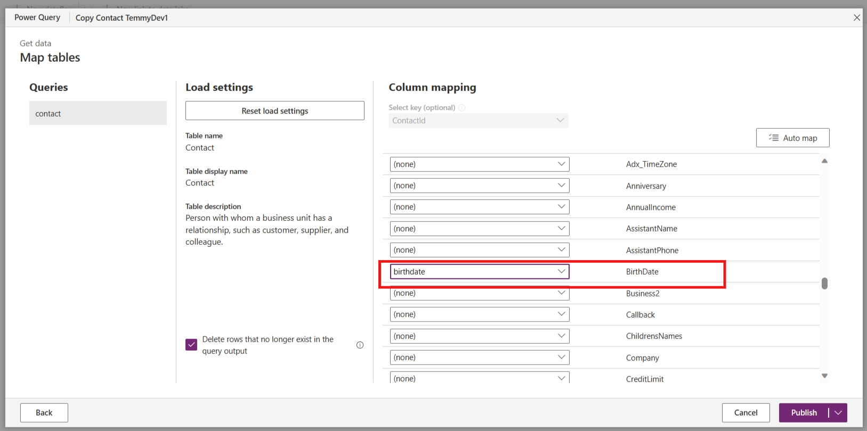Click the BirthDate destination column label
Image resolution: width=867 pixels, height=431 pixels.
click(x=642, y=271)
